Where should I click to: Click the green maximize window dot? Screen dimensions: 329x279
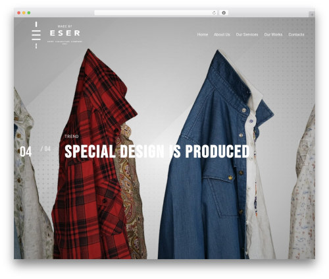[29, 13]
